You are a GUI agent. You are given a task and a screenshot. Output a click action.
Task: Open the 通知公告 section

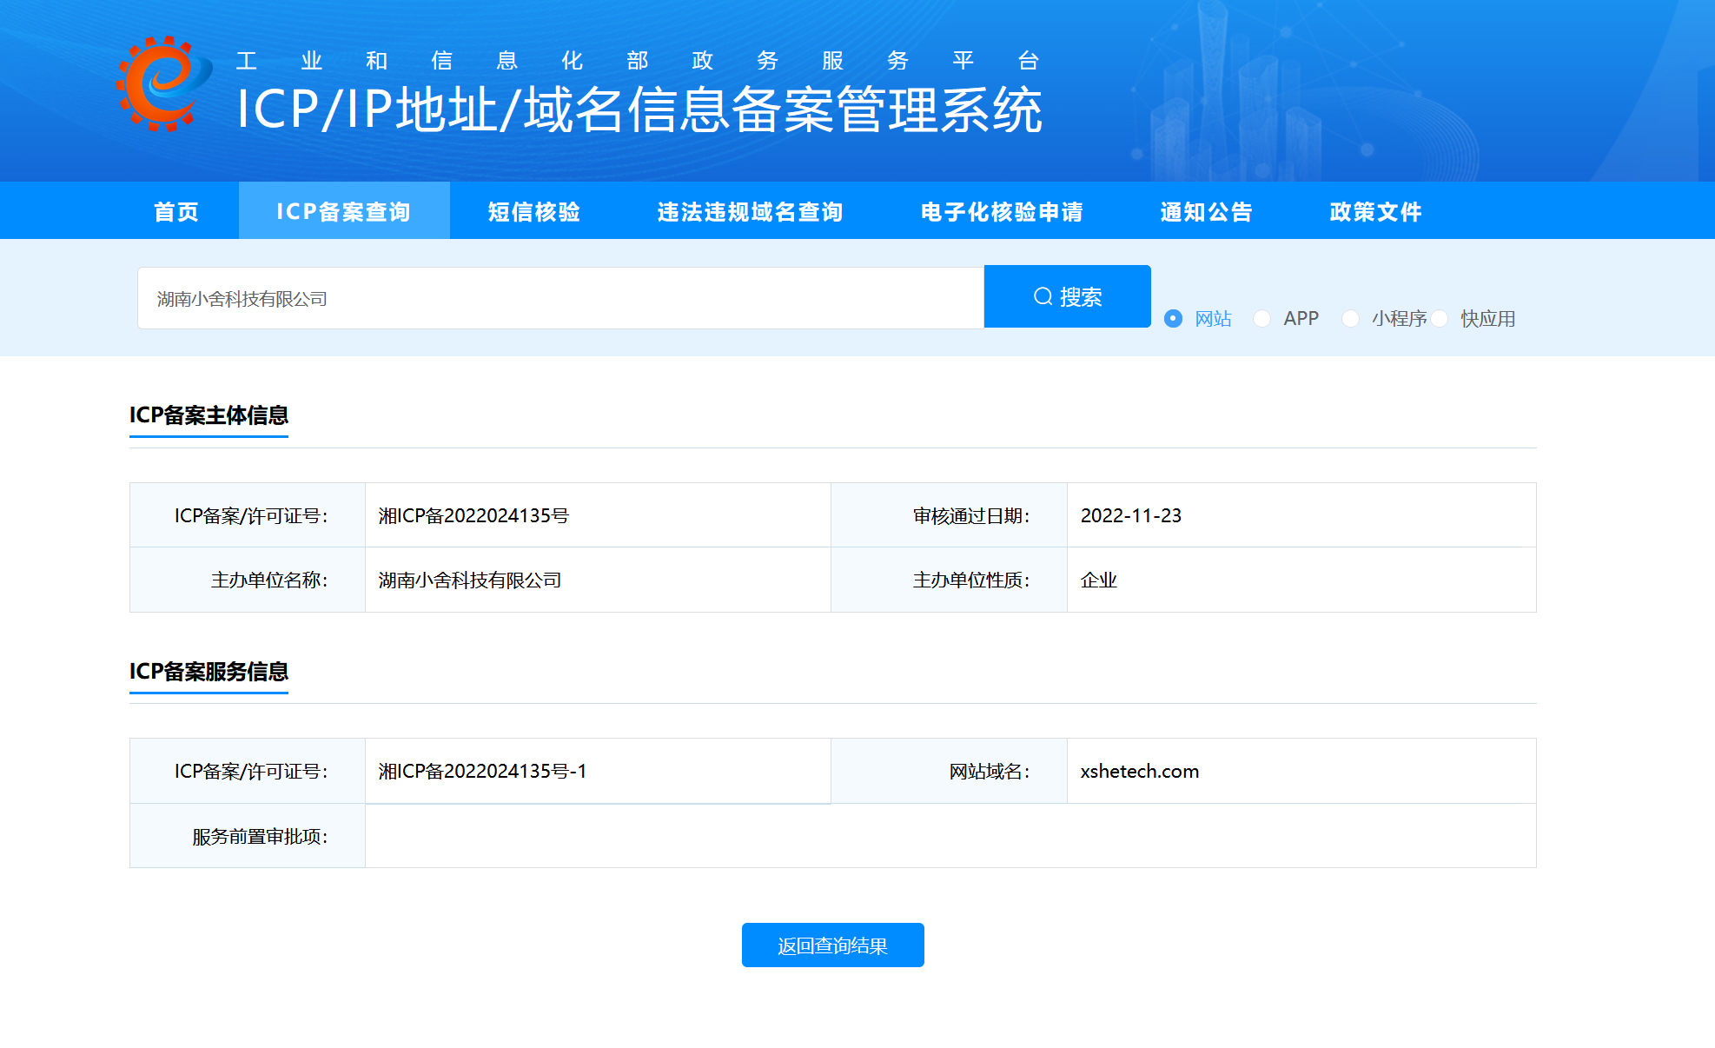(x=1206, y=211)
